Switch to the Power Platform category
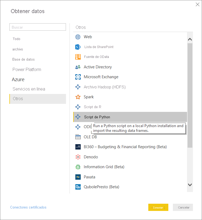 tap(27, 69)
